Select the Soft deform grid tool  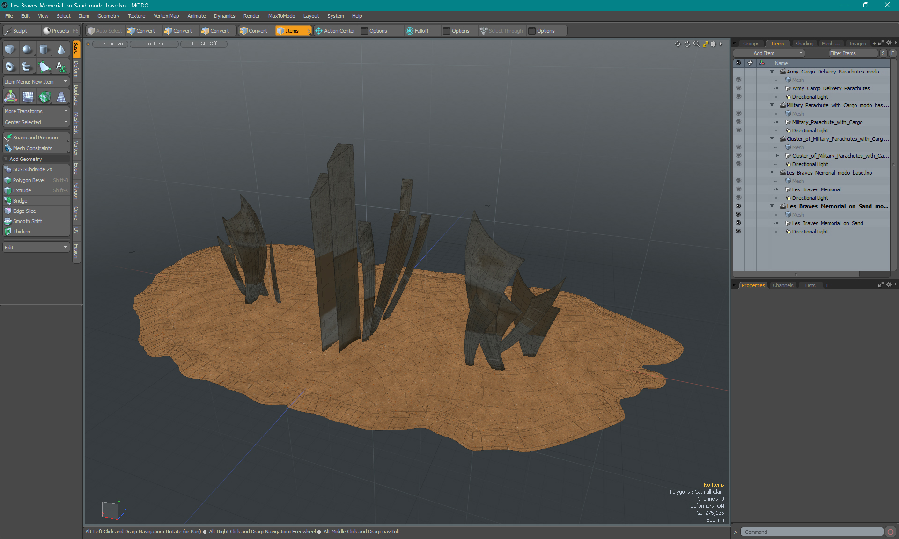pos(28,97)
